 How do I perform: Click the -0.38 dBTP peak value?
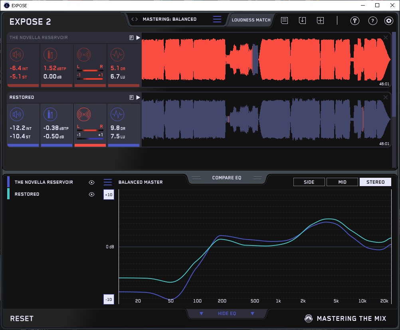point(56,128)
